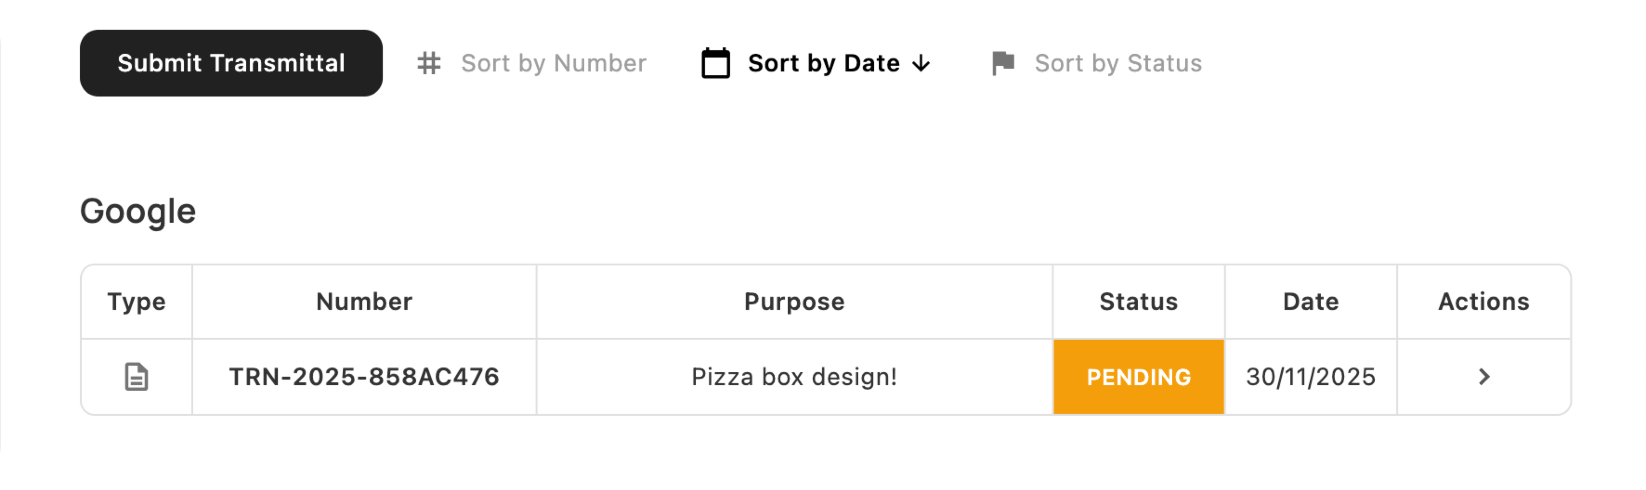Screen dimensions: 1646x490
Task: Click the Pizza box design! purpose cell
Action: coord(794,376)
